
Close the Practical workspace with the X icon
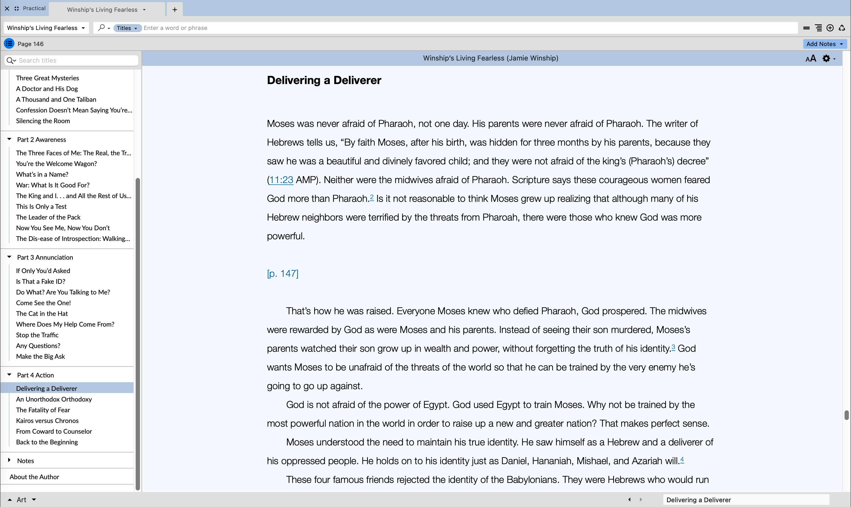[x=7, y=9]
